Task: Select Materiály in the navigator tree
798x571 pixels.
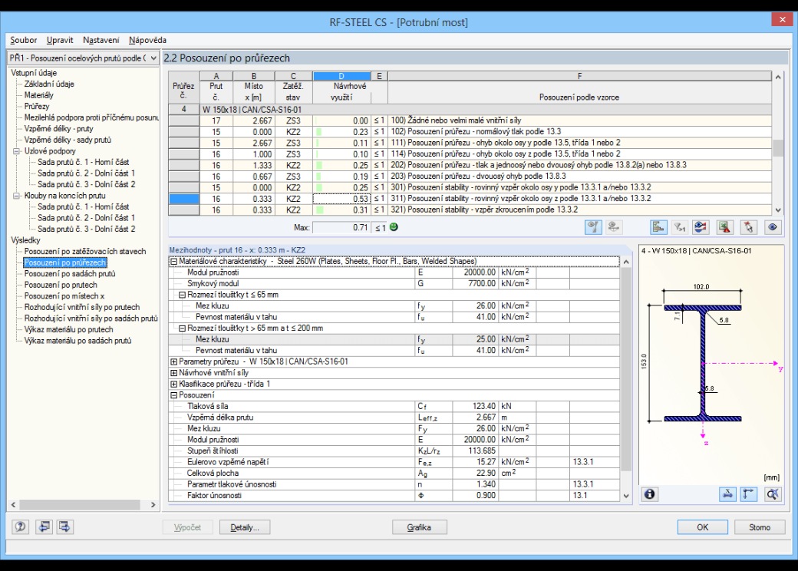Action: [38, 96]
